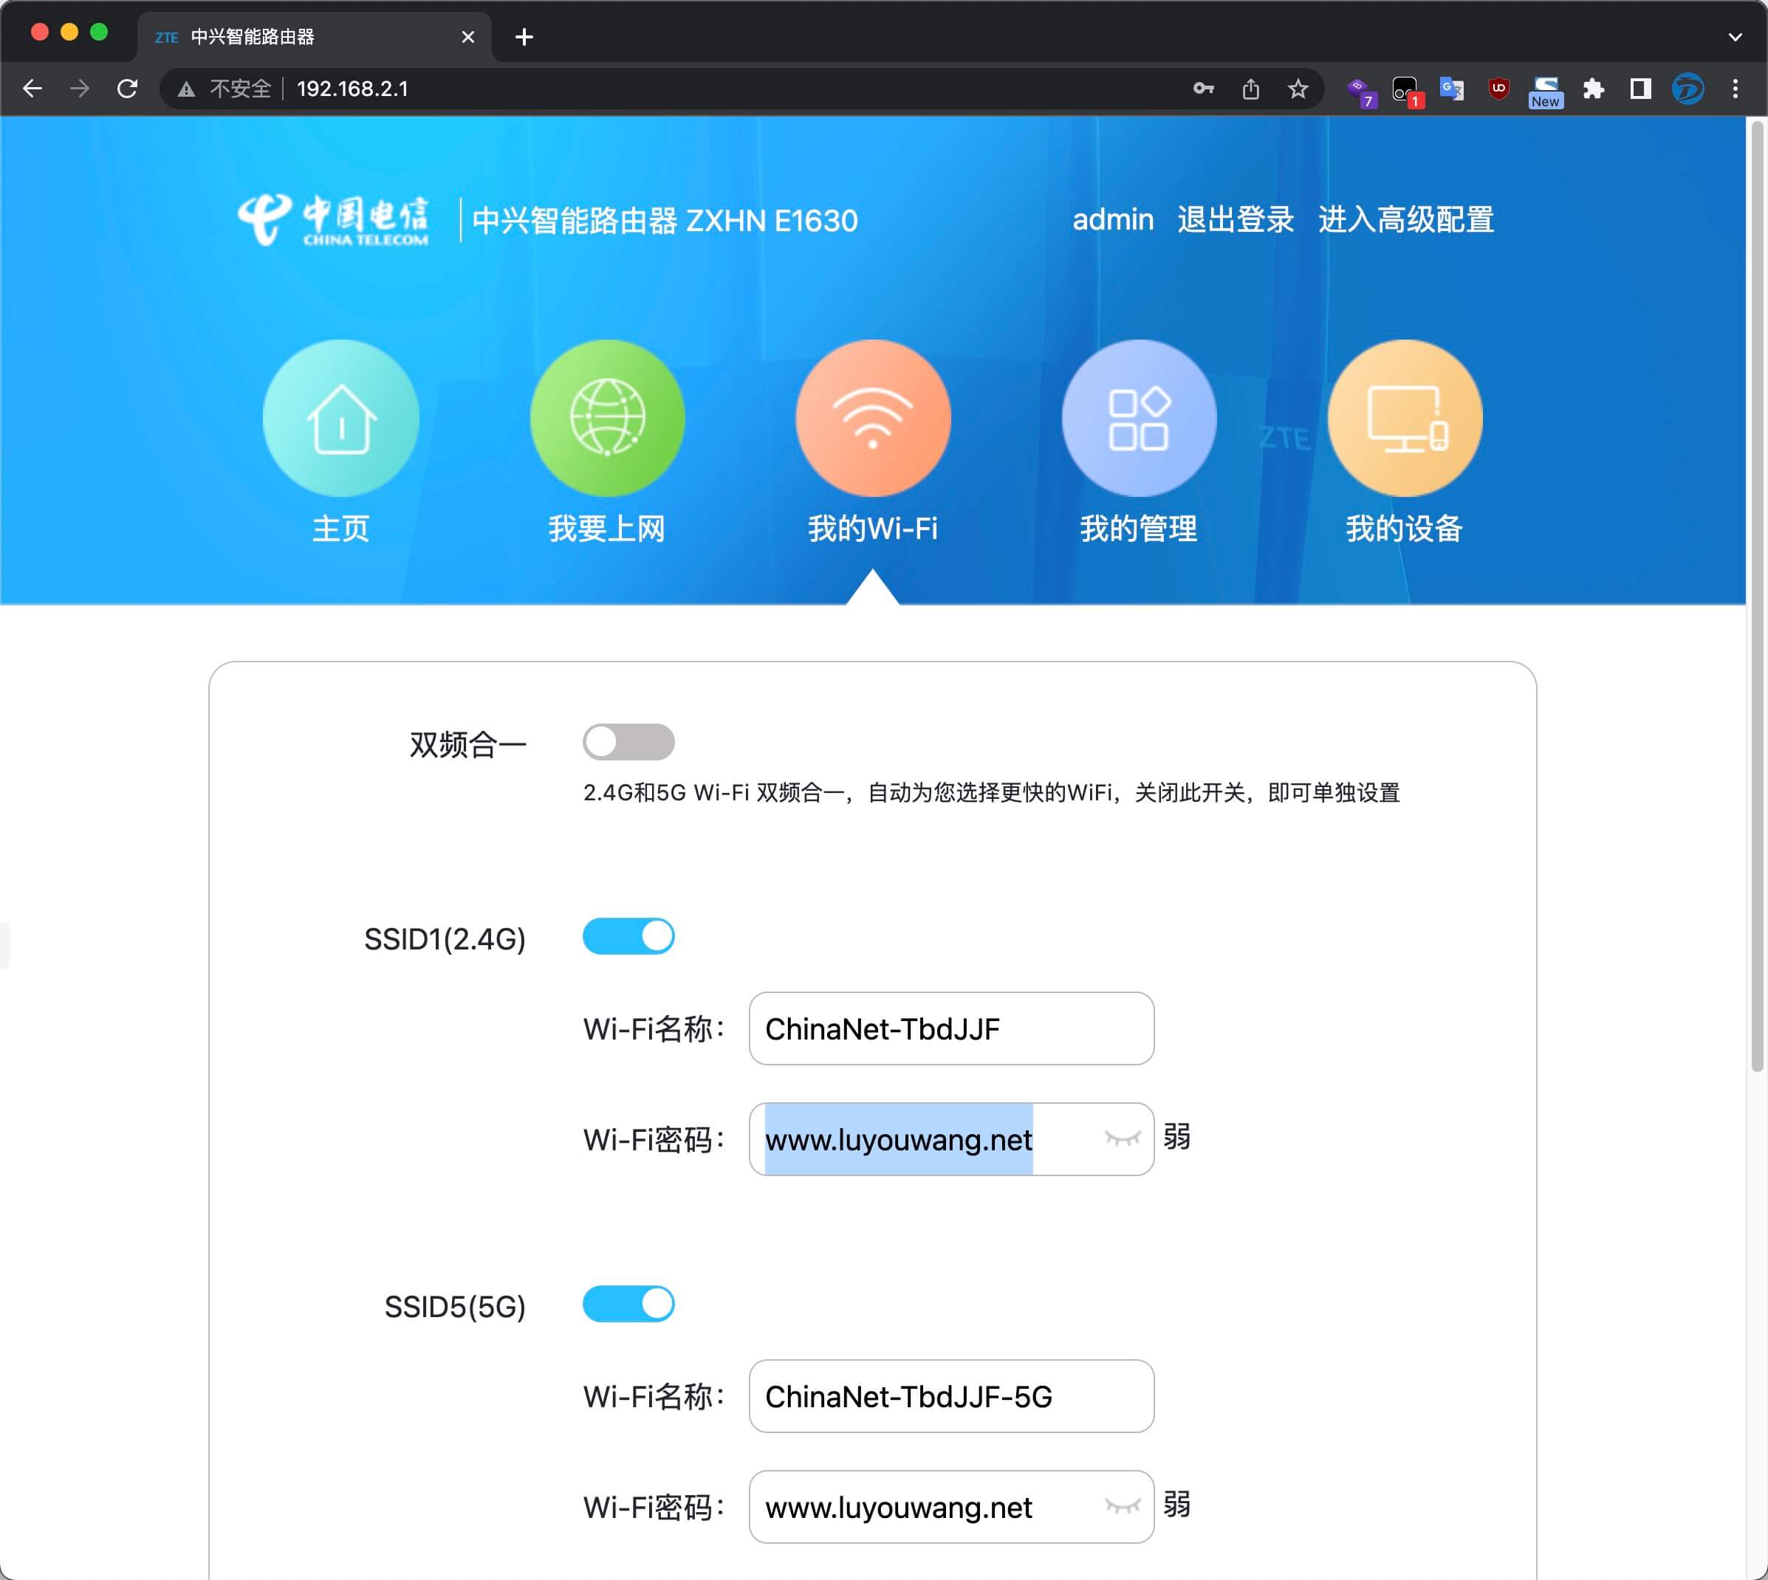The image size is (1768, 1580).
Task: Select the 中兴智能路由器 browser tab
Action: coord(315,36)
